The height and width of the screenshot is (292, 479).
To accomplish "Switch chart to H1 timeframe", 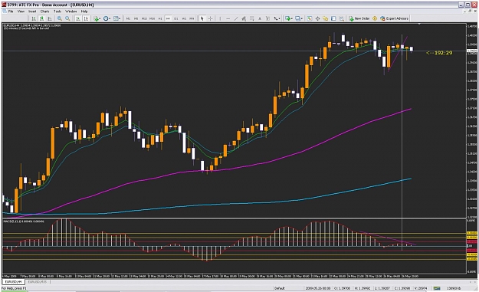I will coord(160,18).
